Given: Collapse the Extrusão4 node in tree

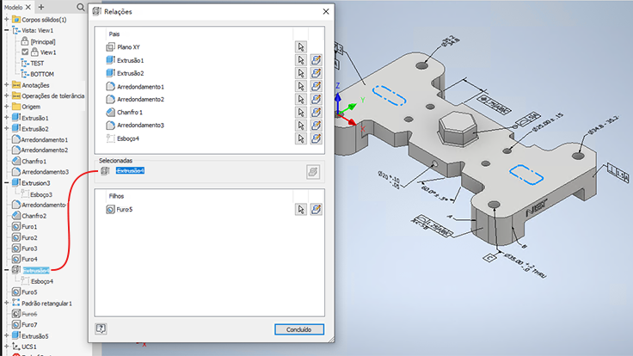Looking at the screenshot, I should point(7,270).
